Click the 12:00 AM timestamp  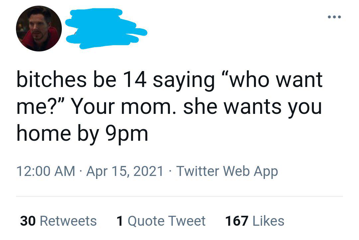[46, 171]
